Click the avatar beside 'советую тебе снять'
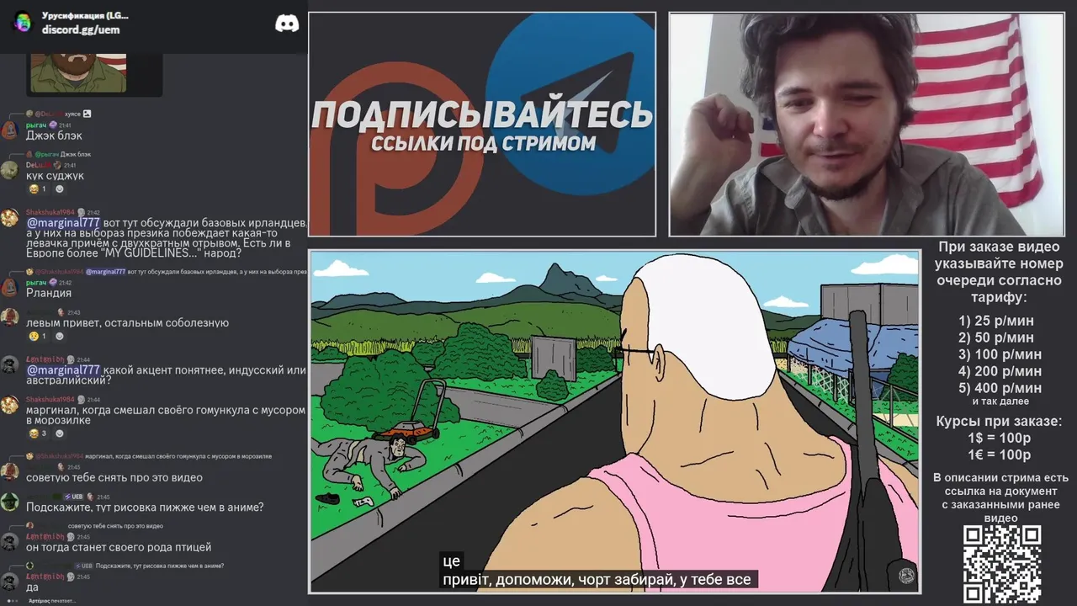This screenshot has width=1077, height=606. (x=9, y=472)
